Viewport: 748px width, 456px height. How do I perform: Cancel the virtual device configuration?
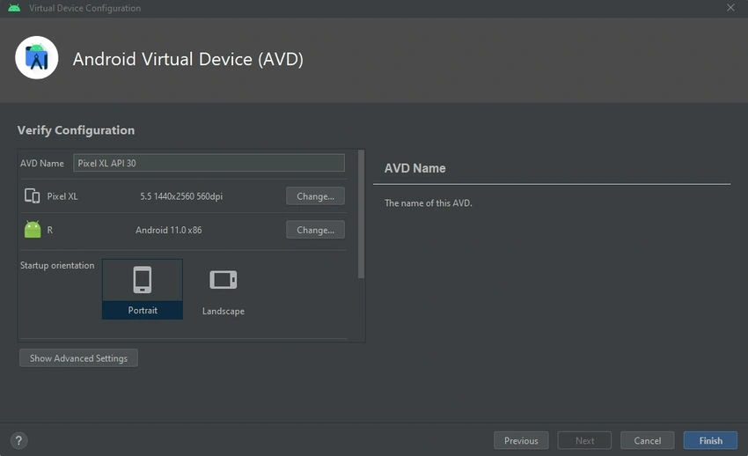pos(648,440)
